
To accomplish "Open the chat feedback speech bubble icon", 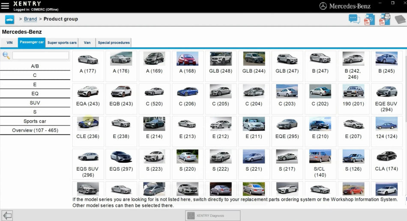I will click(x=354, y=19).
